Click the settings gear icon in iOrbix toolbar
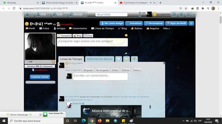Image resolution: width=222 pixels, height=124 pixels. pyautogui.click(x=188, y=14)
